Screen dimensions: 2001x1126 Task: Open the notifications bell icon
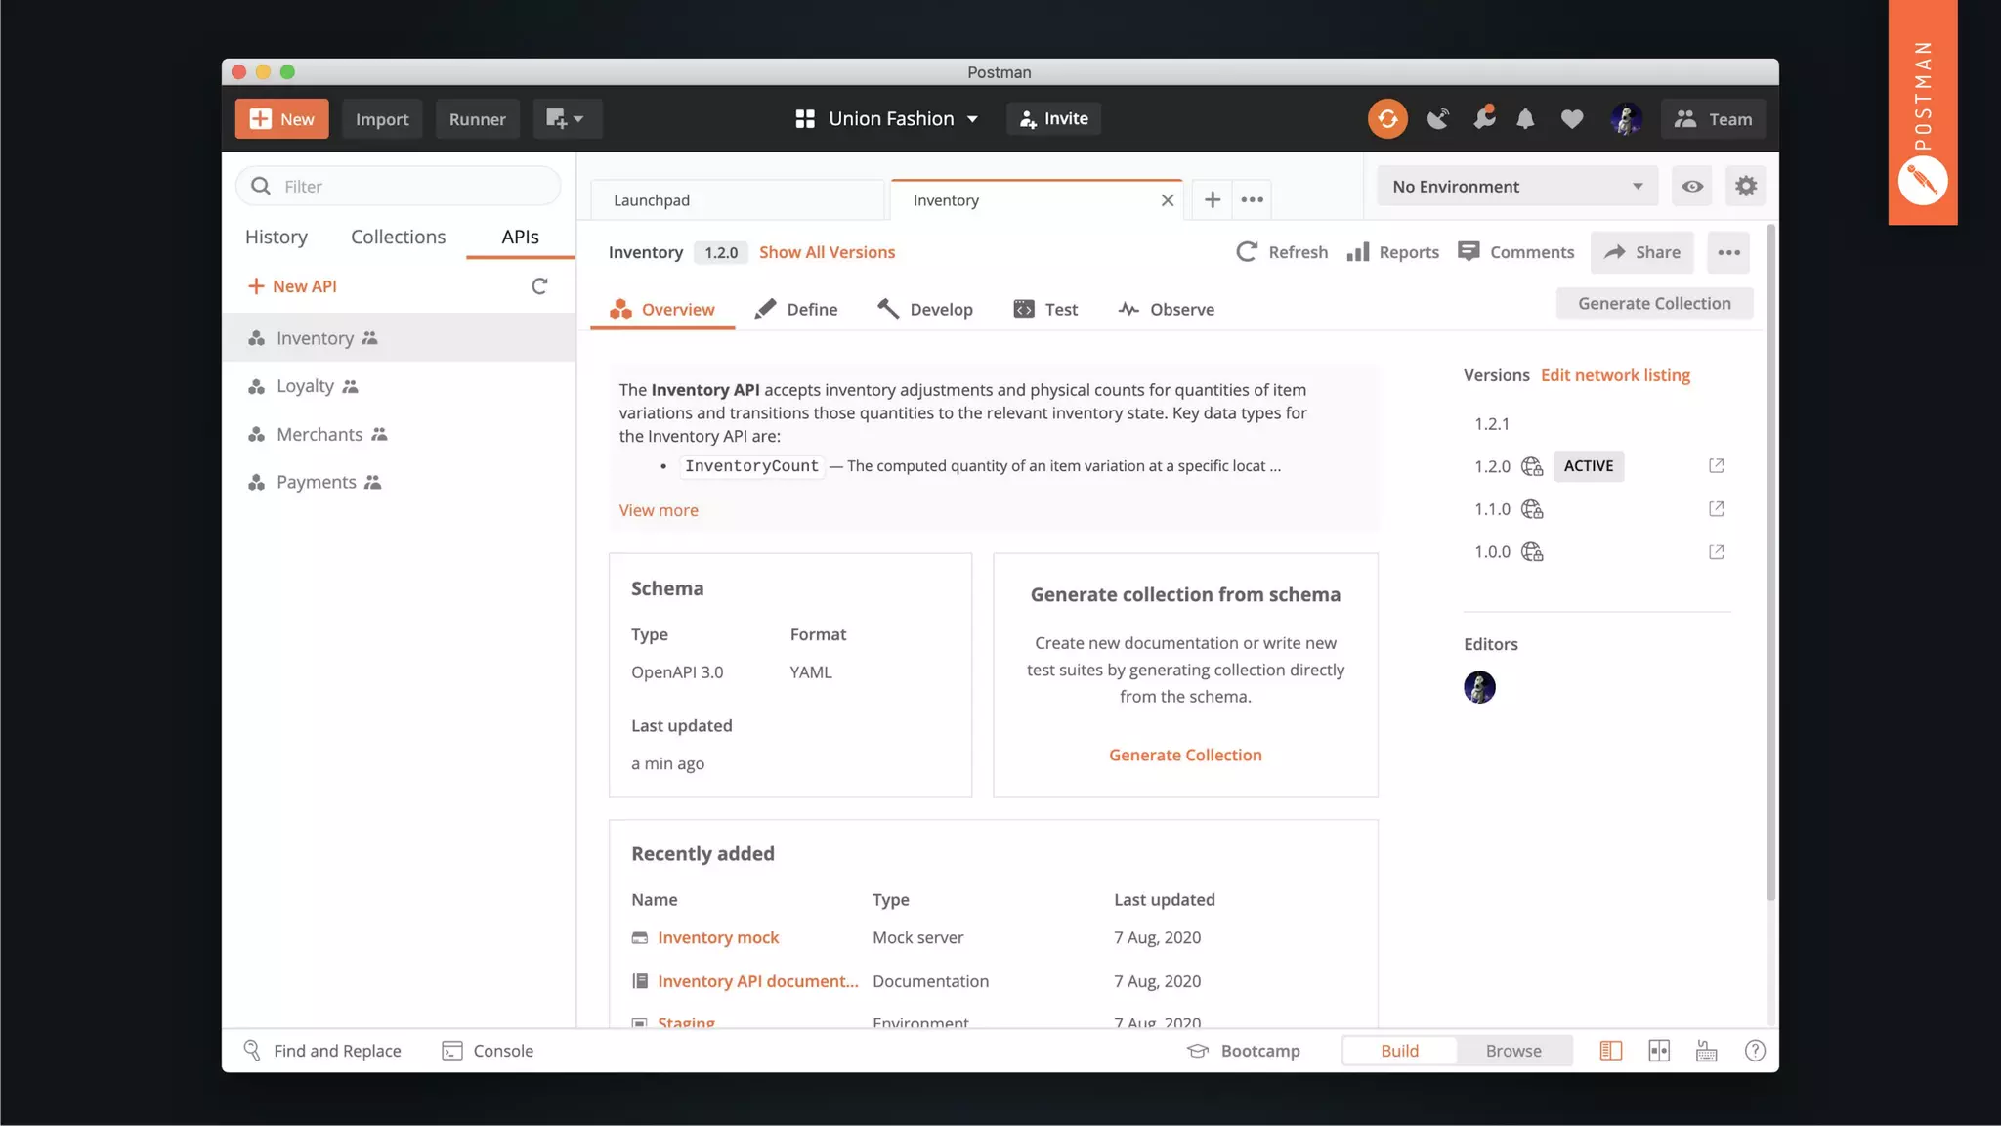1525,119
